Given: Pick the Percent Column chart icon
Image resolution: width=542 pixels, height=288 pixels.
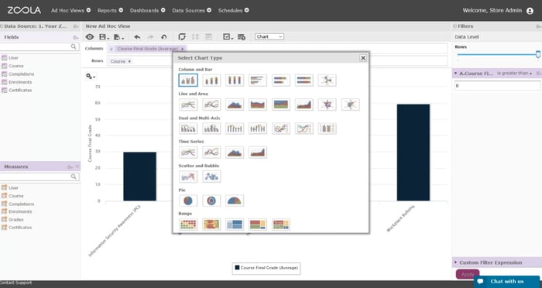Looking at the screenshot, I should (x=235, y=81).
